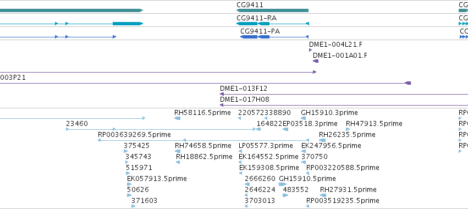The height and width of the screenshot is (209, 468).
Task: Click the CG9411-RA transcript feature
Action: pyautogui.click(x=273, y=24)
